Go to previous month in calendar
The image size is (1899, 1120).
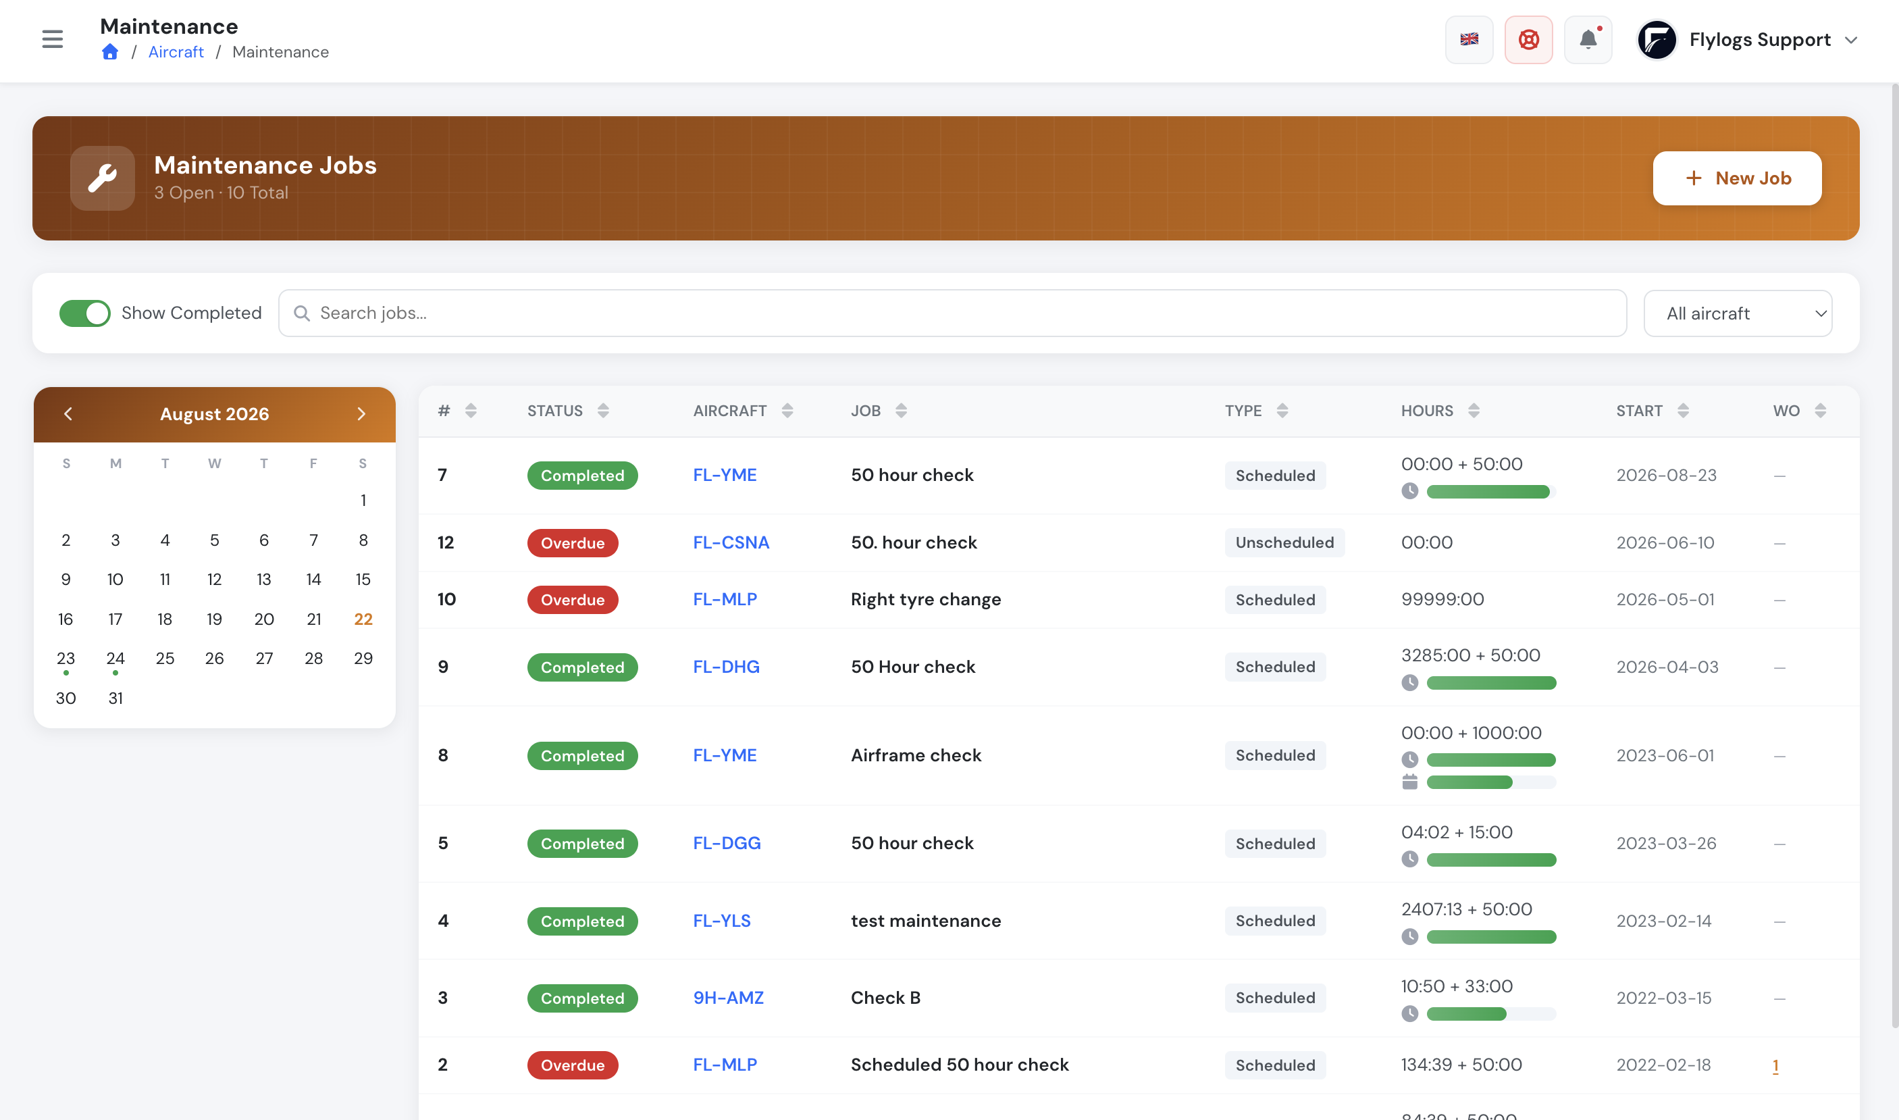pos(68,413)
